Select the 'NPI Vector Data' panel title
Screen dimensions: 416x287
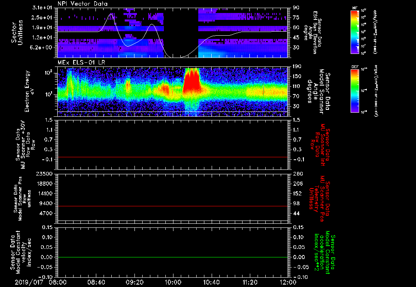(x=82, y=4)
